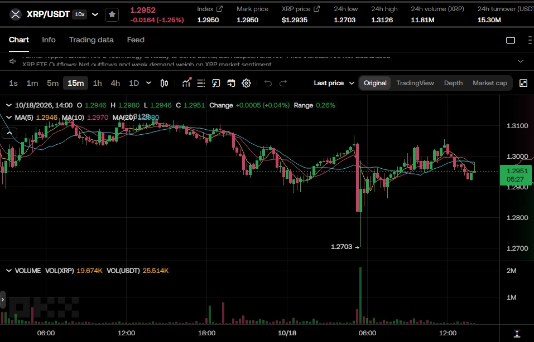Collapse the OHLC data row chevron
This screenshot has width=534, height=342.
pos(9,105)
